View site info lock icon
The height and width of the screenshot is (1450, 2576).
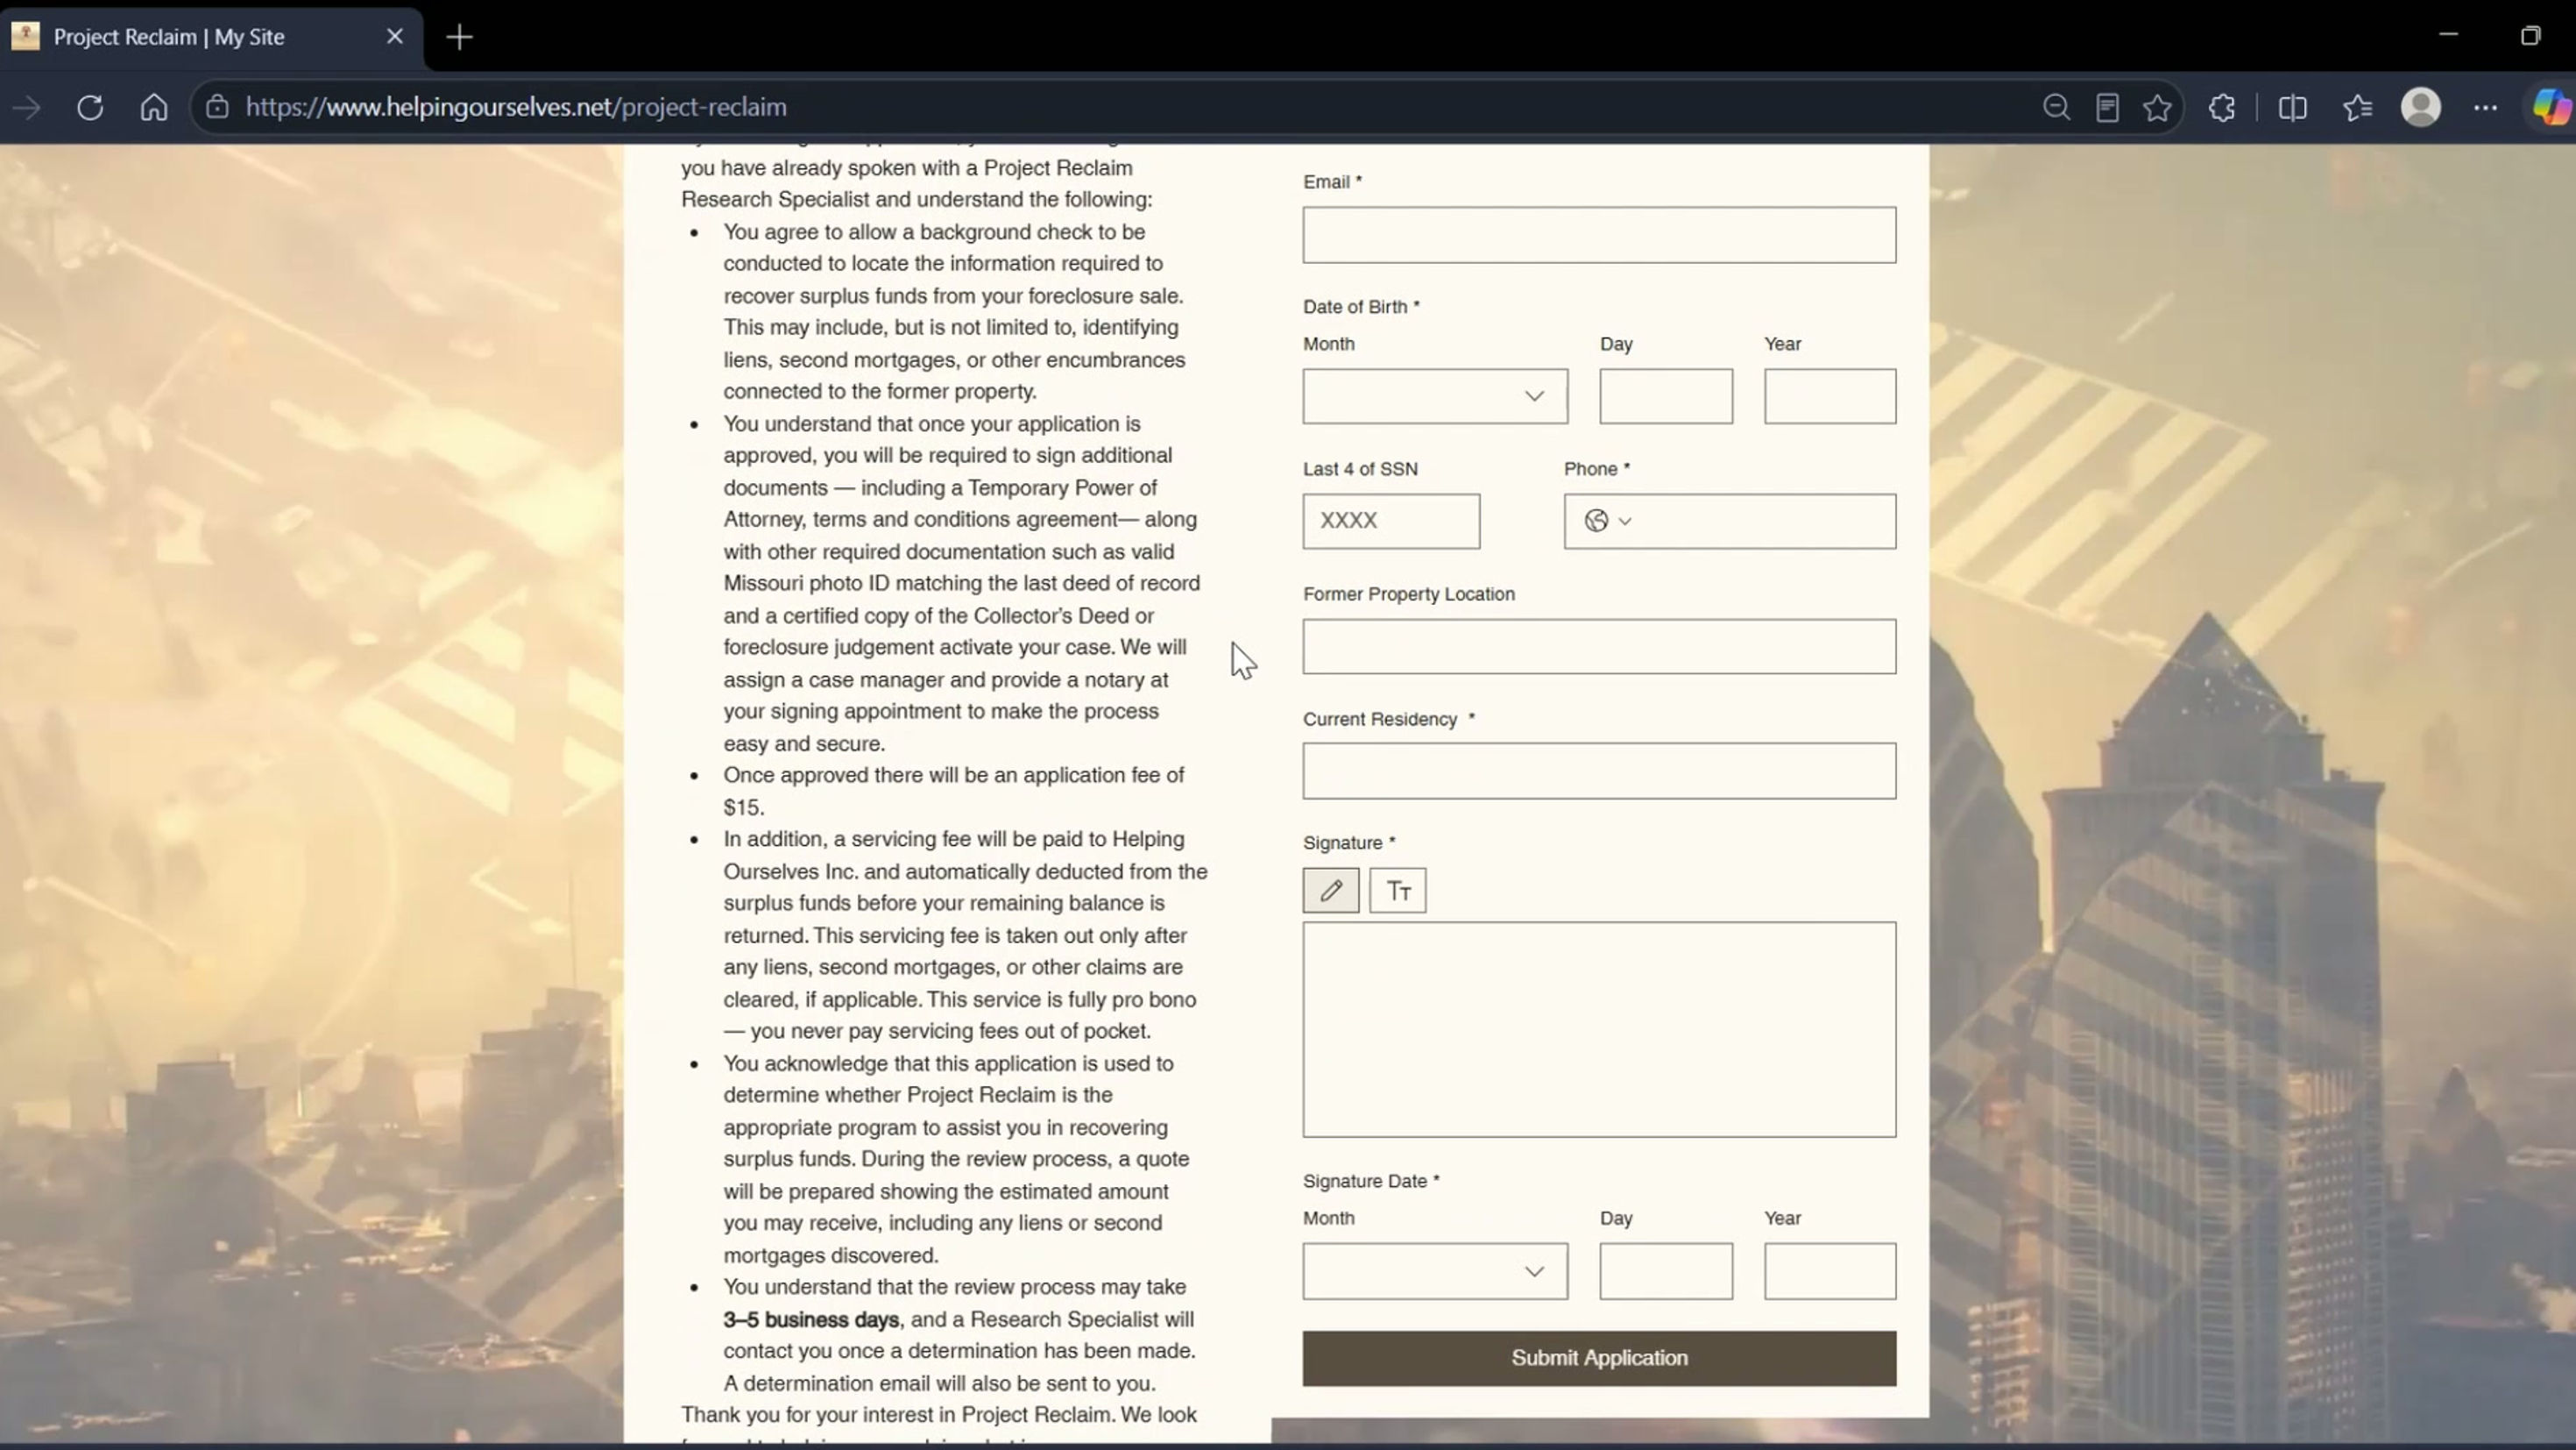(x=217, y=107)
